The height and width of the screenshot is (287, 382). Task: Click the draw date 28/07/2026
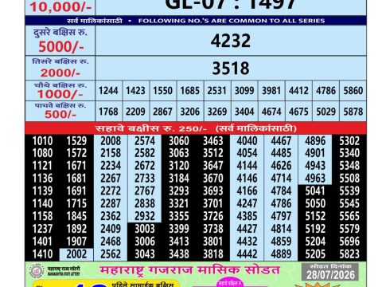330,275
